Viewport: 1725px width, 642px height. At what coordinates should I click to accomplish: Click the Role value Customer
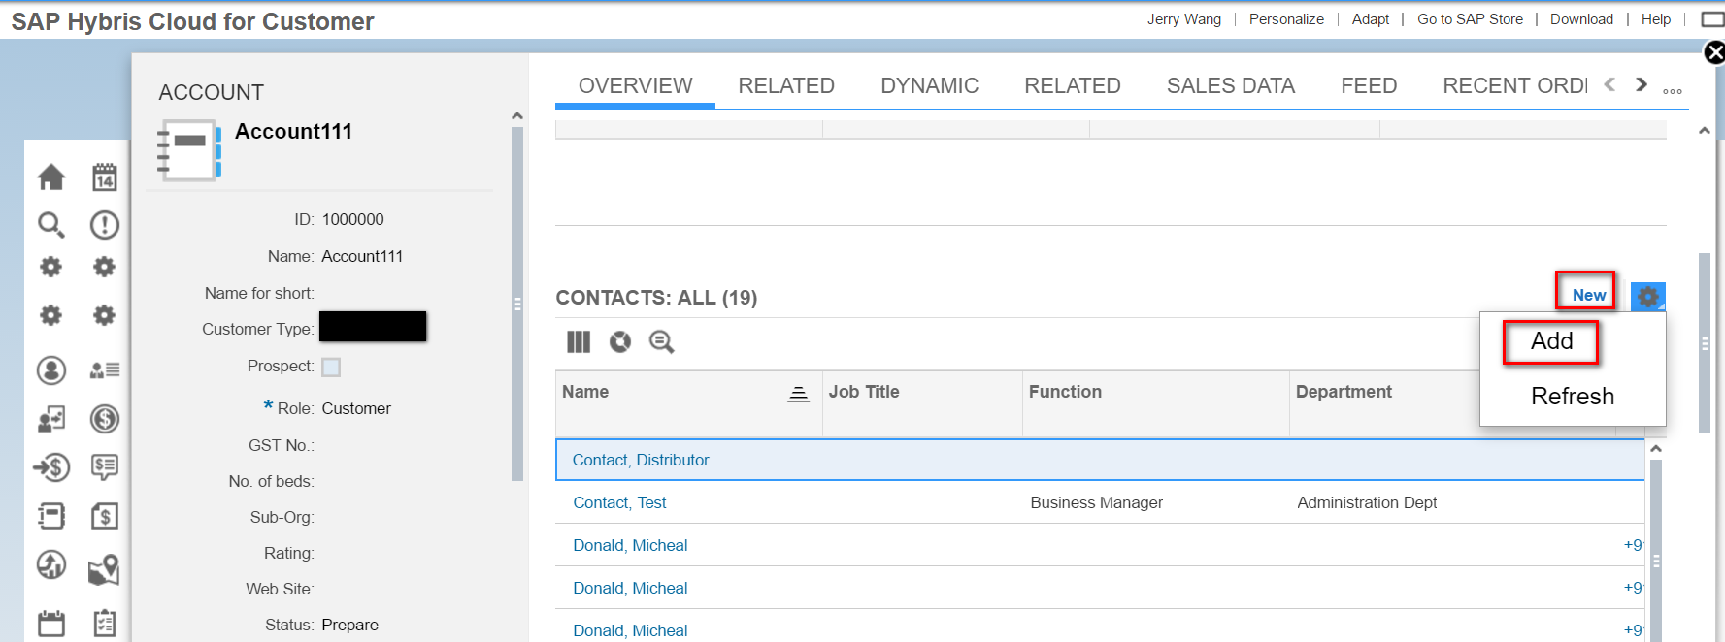point(356,408)
